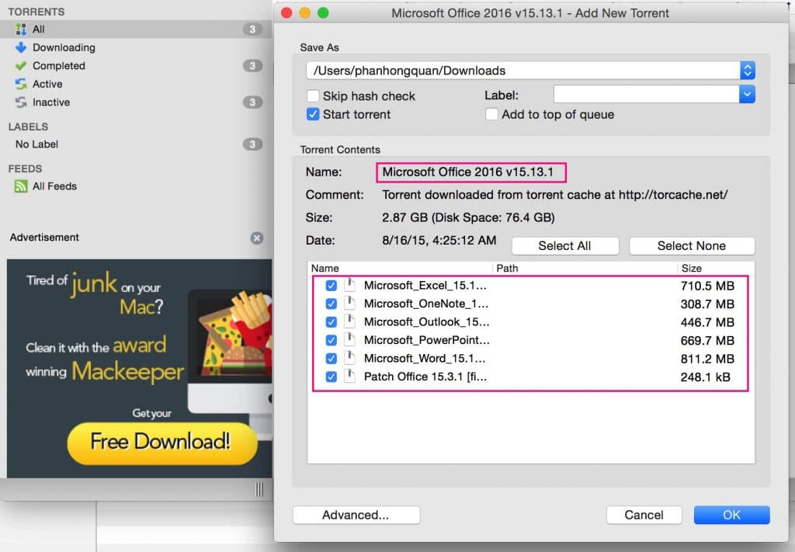The height and width of the screenshot is (552, 795).
Task: Enable the Skip hash check checkbox
Action: tap(313, 95)
